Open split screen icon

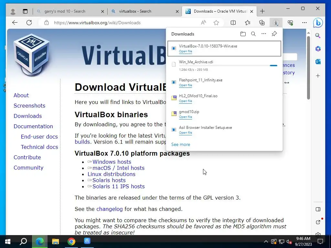coord(233,23)
